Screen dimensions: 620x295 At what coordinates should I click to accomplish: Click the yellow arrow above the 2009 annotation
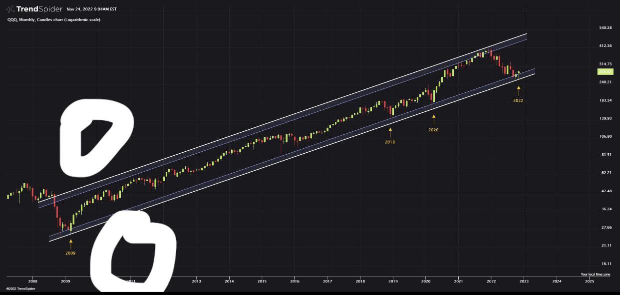[70, 244]
